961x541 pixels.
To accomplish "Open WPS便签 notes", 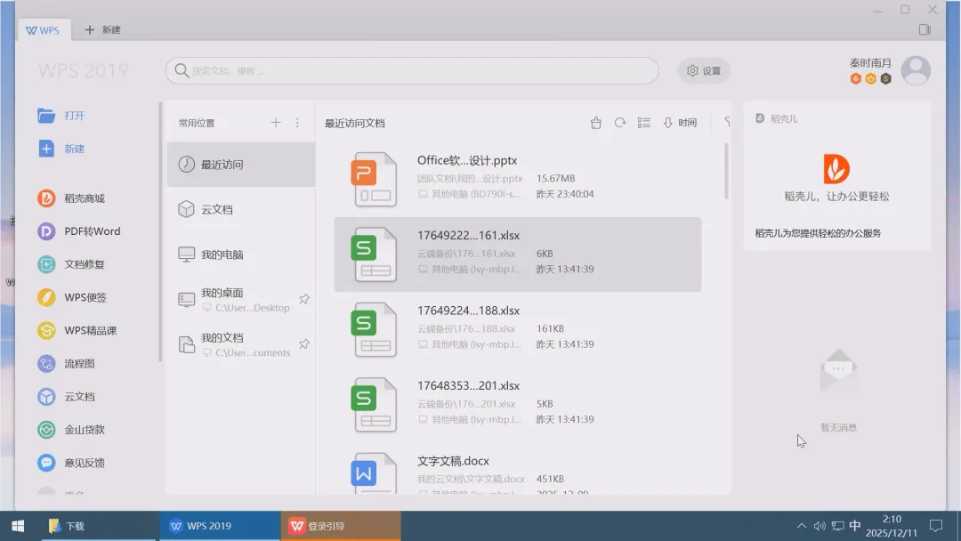I will 72,297.
